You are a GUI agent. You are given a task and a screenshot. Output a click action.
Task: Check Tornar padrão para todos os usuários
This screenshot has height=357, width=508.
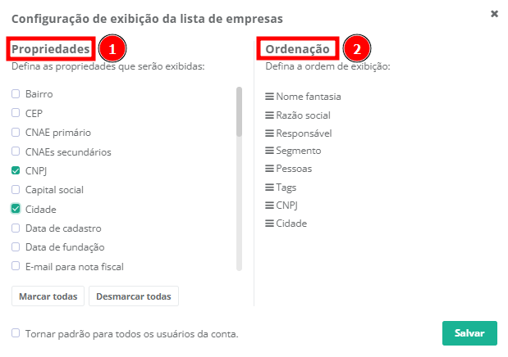tap(16, 333)
